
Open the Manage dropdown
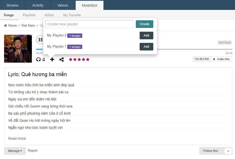(15, 151)
